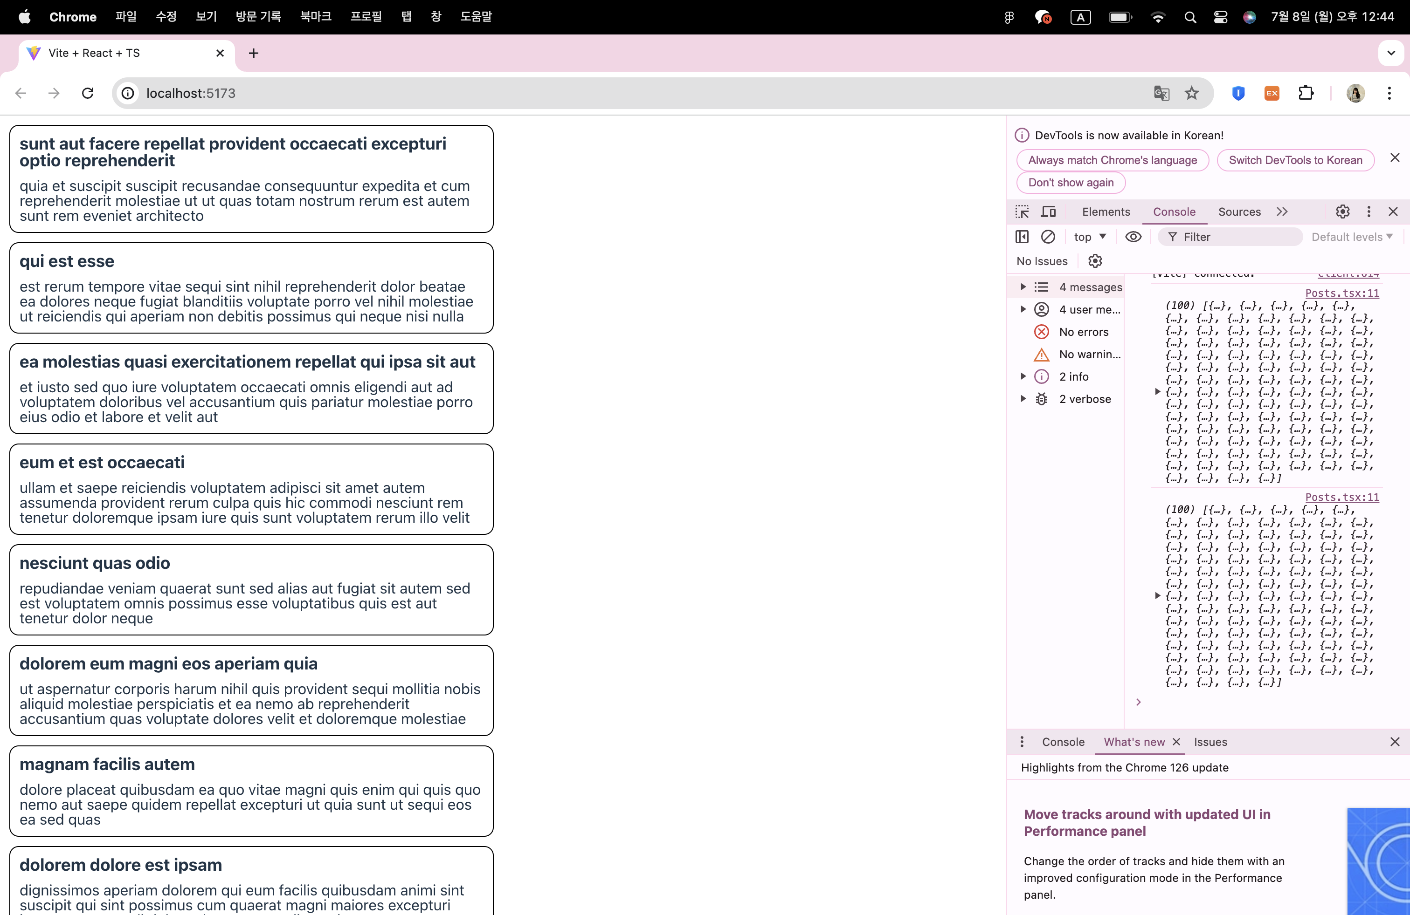Switch to the Elements tab

(x=1106, y=212)
